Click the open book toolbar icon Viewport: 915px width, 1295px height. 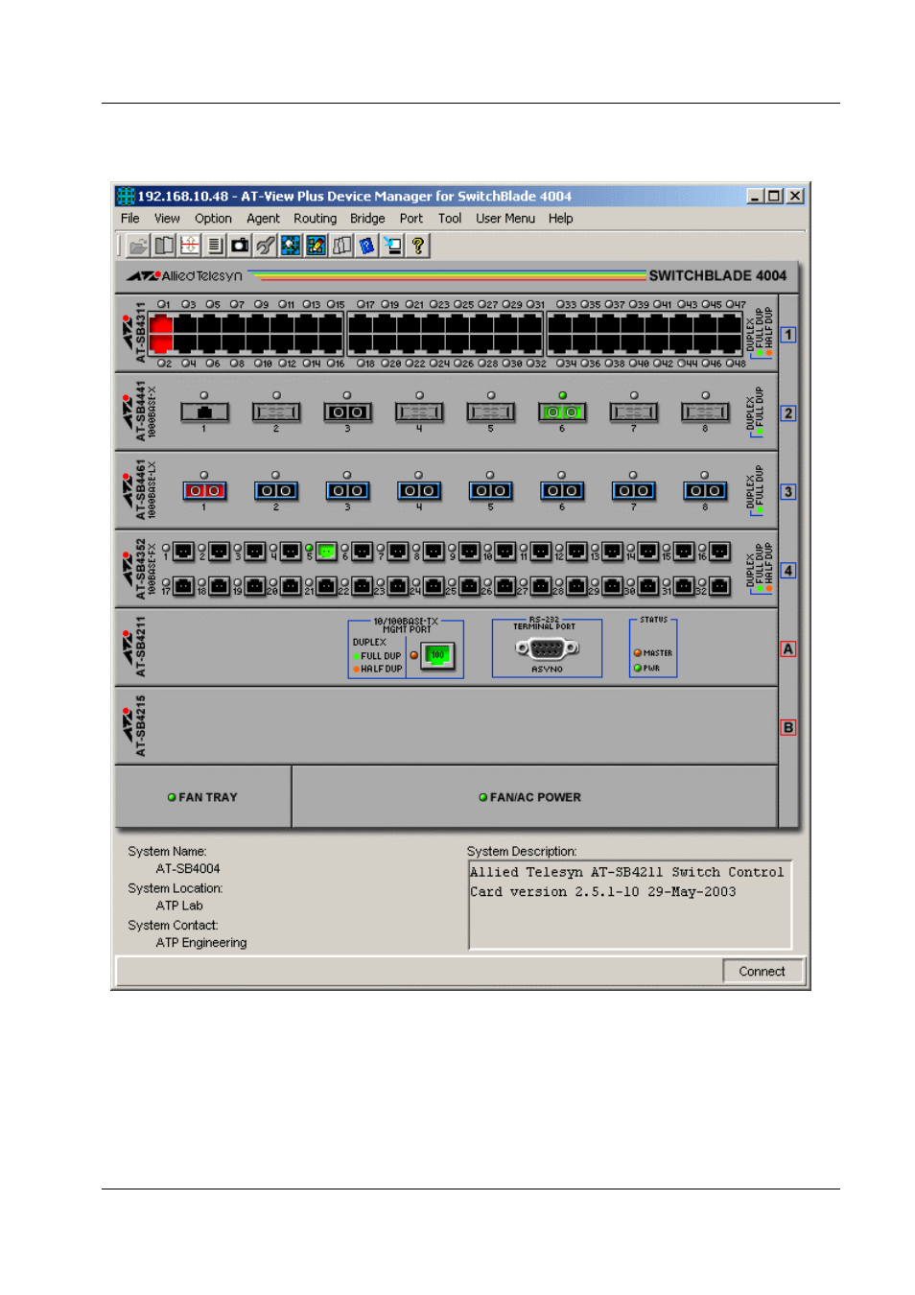tap(165, 246)
